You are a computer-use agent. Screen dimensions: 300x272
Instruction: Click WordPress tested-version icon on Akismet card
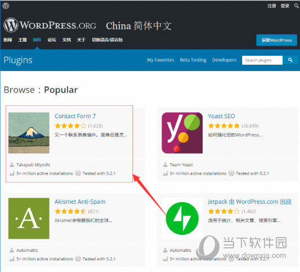[78, 259]
